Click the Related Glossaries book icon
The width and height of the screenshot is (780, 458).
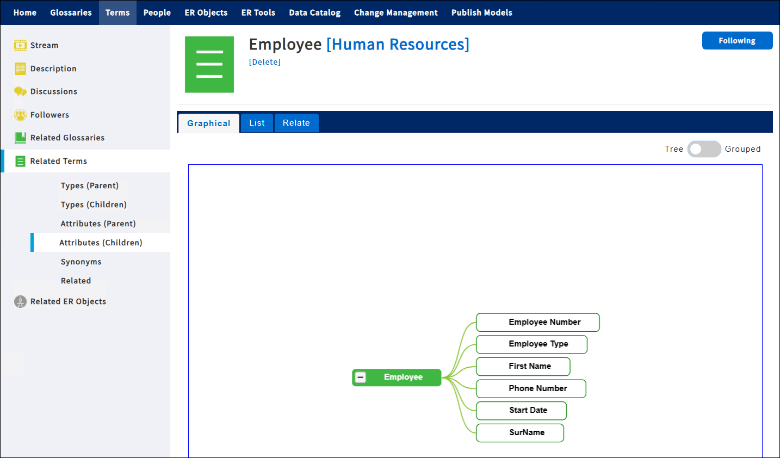tap(20, 138)
